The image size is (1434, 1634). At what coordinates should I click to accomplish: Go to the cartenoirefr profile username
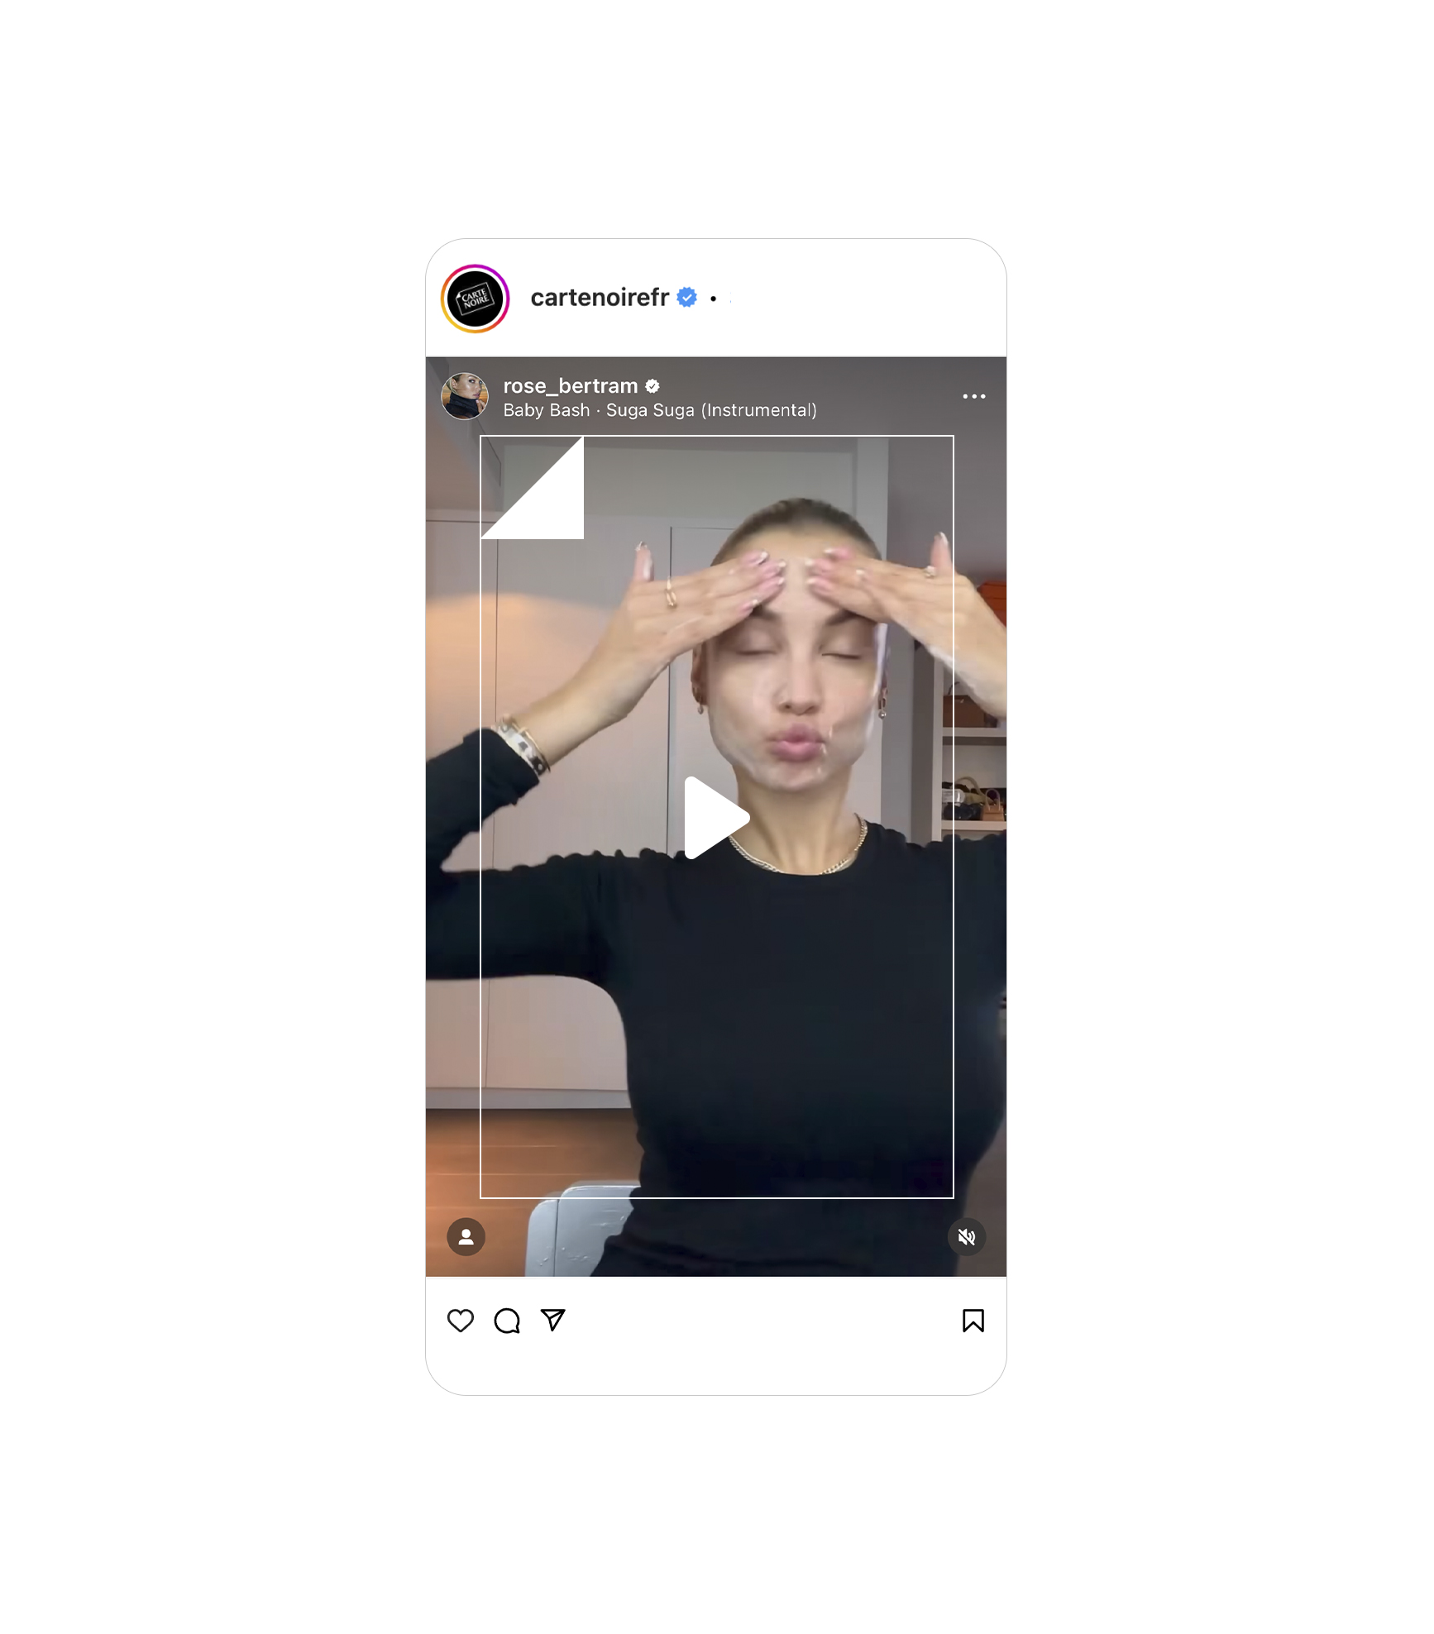click(x=600, y=297)
